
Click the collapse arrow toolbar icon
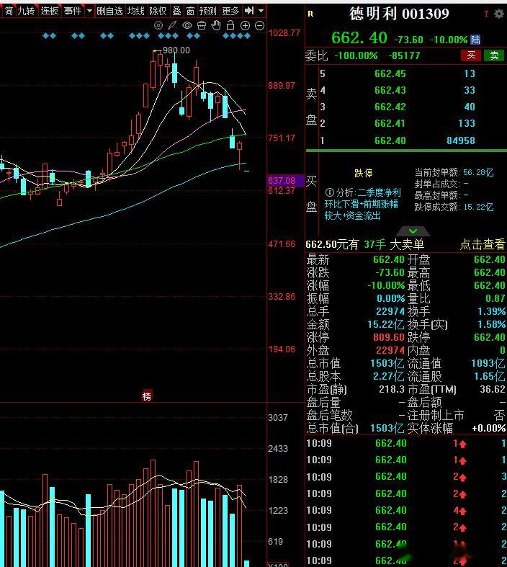tap(249, 11)
